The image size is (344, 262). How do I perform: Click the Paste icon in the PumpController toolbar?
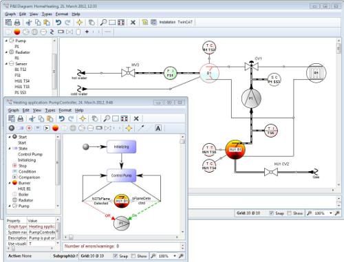click(x=50, y=118)
